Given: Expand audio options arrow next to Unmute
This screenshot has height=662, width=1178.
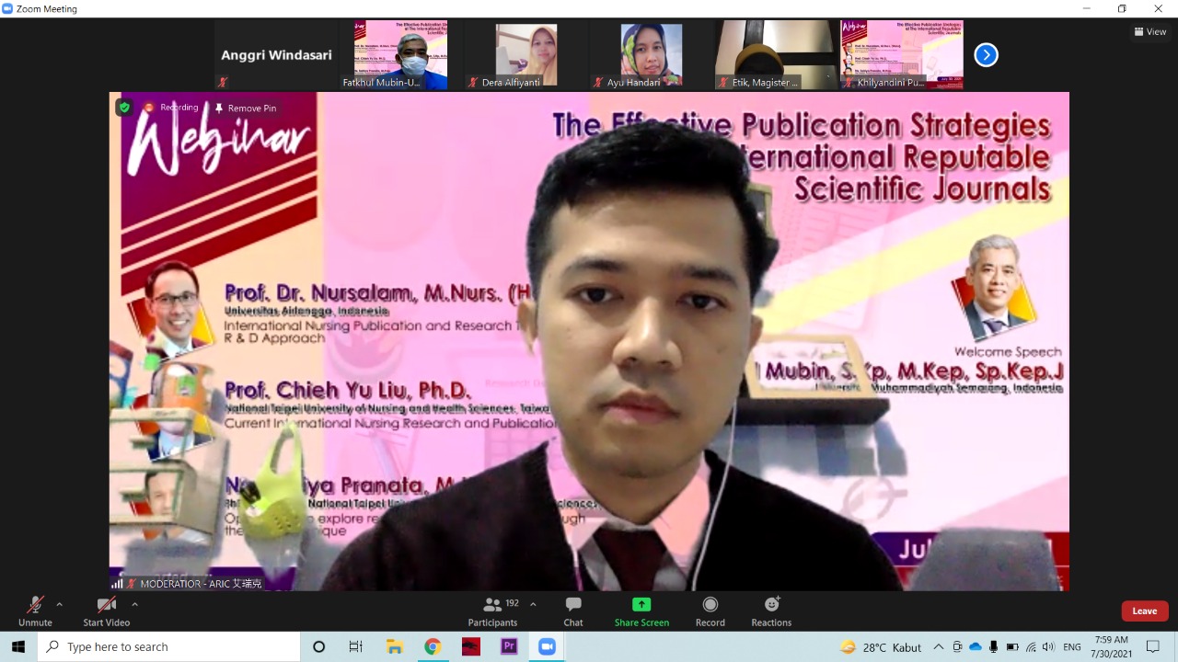Looking at the screenshot, I should click(x=60, y=604).
